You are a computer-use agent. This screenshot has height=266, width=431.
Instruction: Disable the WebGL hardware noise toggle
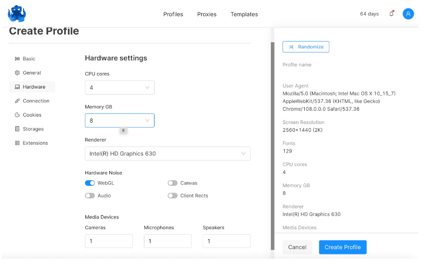click(90, 183)
